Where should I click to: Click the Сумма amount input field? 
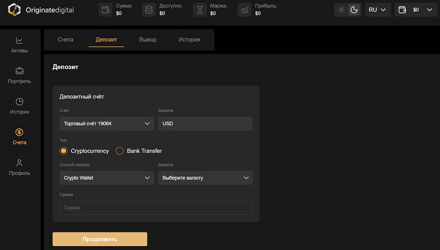click(156, 208)
